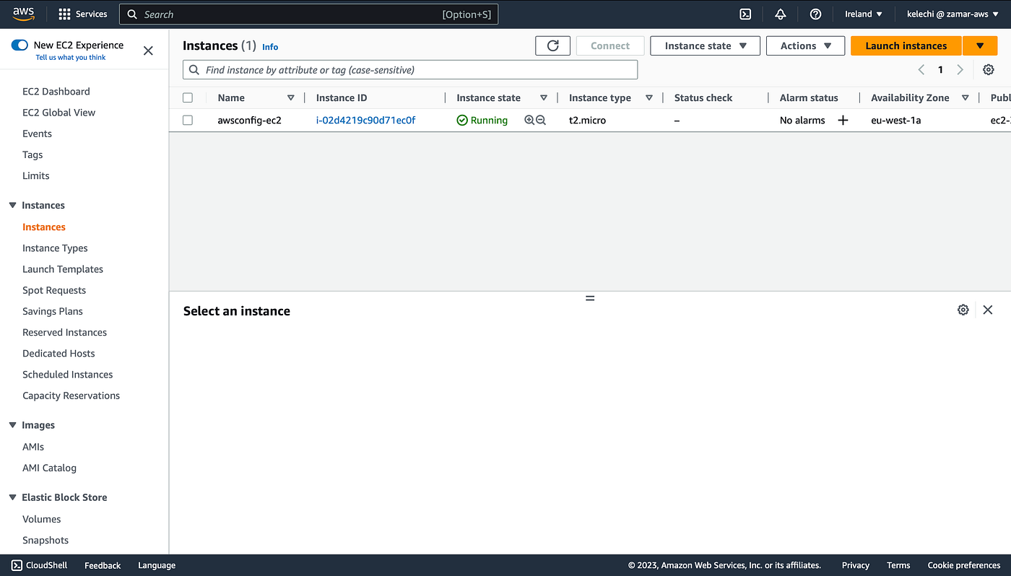Check the select-all instances checkbox

point(188,97)
